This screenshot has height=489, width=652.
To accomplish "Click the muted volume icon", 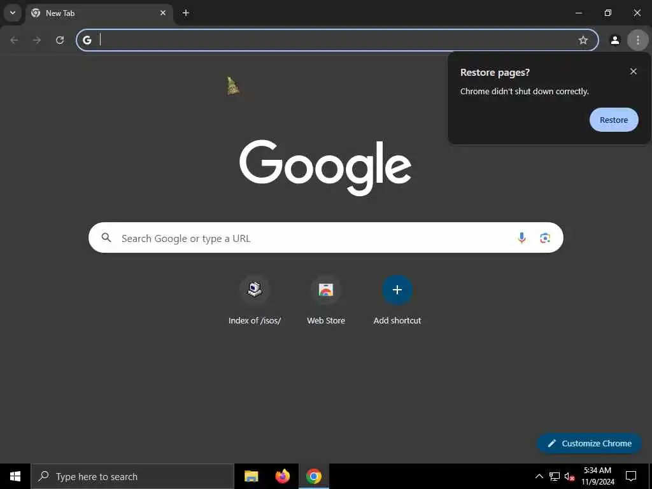I will pyautogui.click(x=570, y=477).
